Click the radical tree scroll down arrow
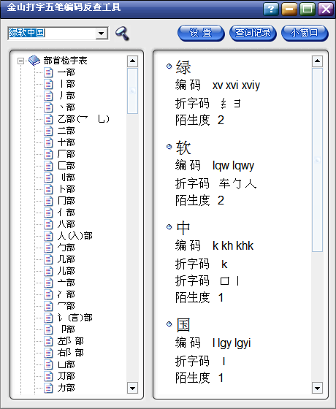Viewport: 336px width, 409px height. tap(132, 388)
